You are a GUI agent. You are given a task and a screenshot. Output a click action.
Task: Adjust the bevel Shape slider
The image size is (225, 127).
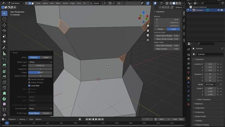(x=40, y=72)
